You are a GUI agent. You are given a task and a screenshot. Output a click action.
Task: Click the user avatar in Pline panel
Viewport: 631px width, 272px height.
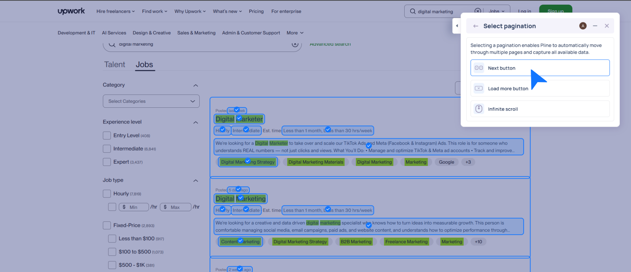pyautogui.click(x=583, y=26)
